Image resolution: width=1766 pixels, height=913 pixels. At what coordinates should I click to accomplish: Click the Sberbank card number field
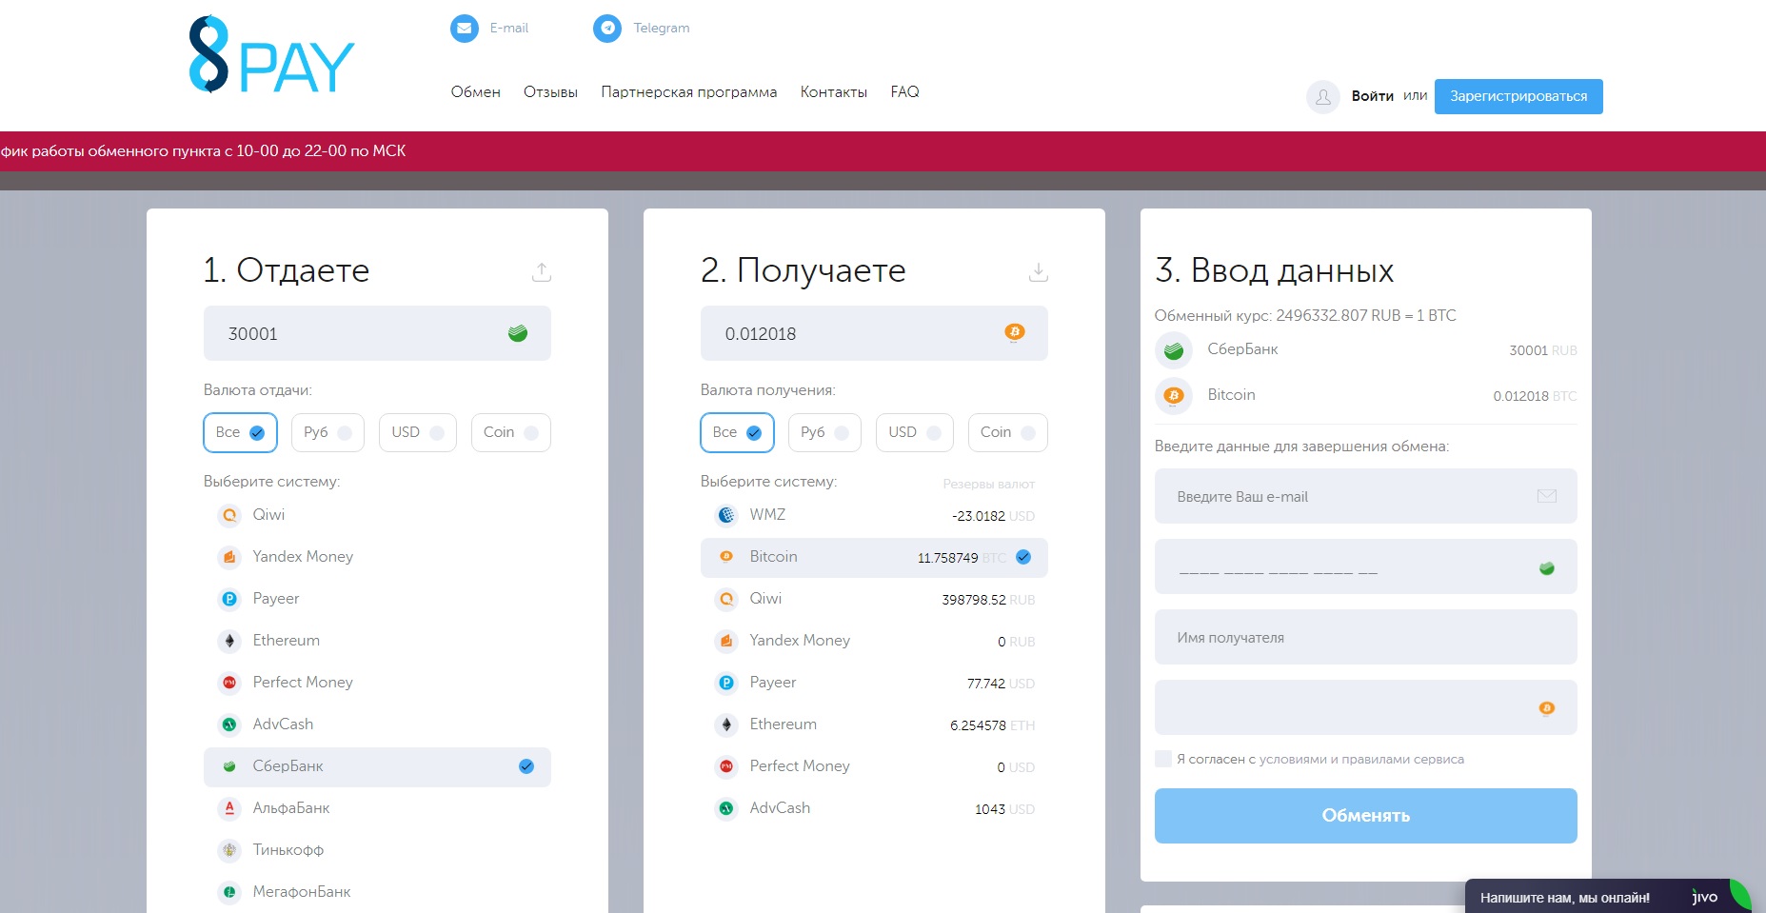[x=1365, y=566]
